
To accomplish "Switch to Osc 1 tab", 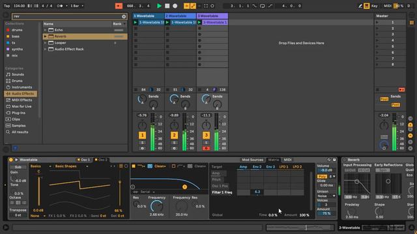I will (x=83, y=160).
